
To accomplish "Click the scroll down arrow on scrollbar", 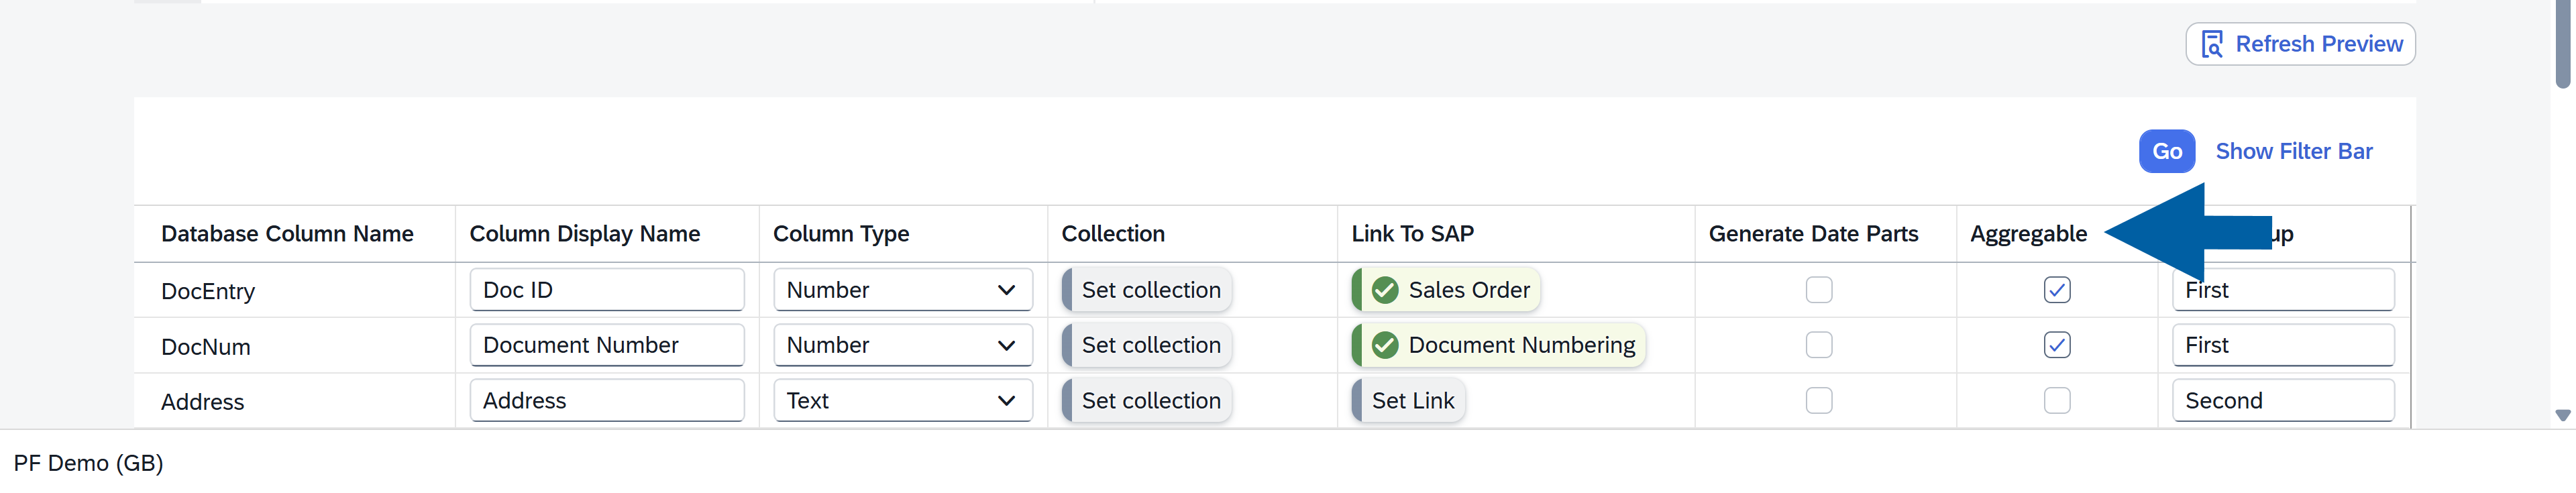I will pos(2562,415).
